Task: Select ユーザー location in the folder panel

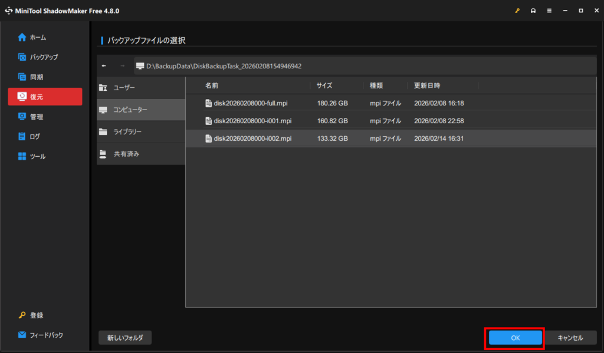Action: click(124, 88)
